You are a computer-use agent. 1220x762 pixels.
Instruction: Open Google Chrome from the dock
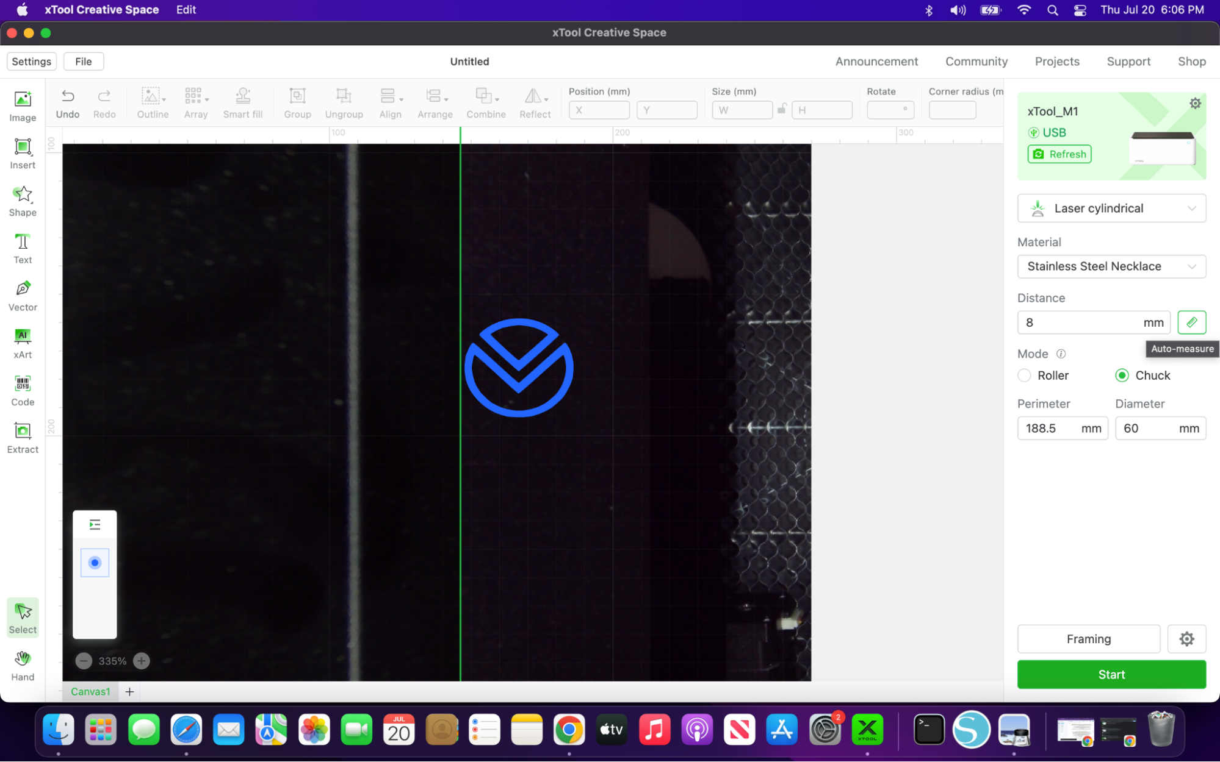[569, 730]
